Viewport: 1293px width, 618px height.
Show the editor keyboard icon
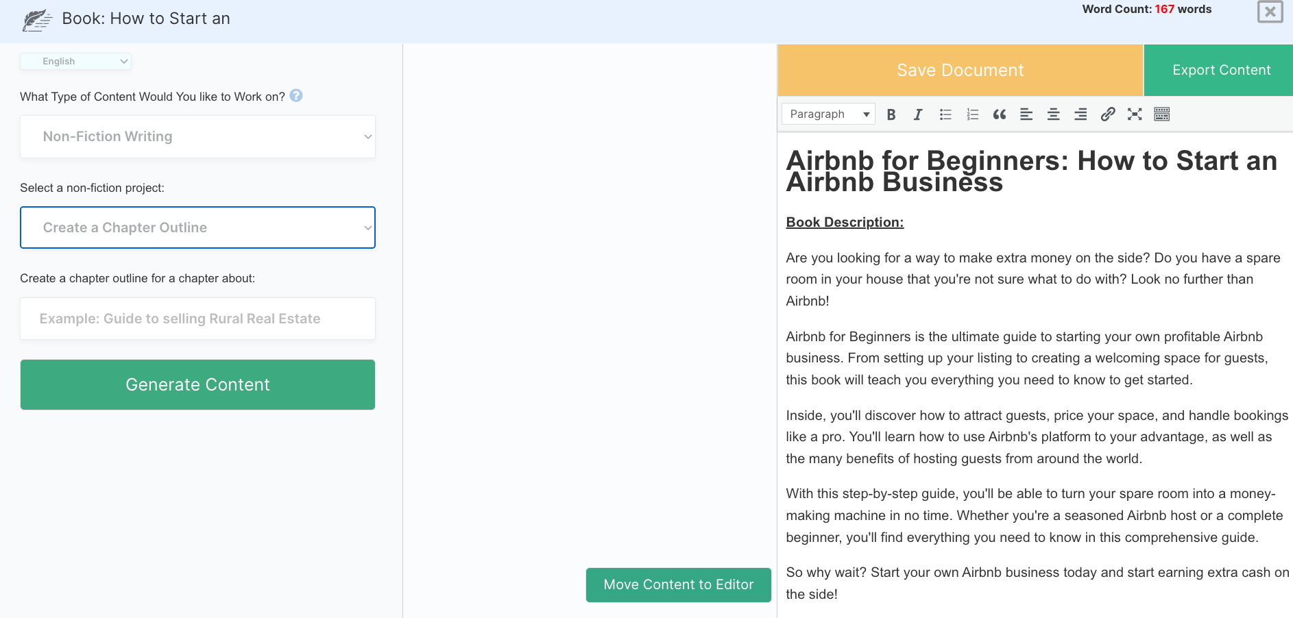click(1162, 114)
